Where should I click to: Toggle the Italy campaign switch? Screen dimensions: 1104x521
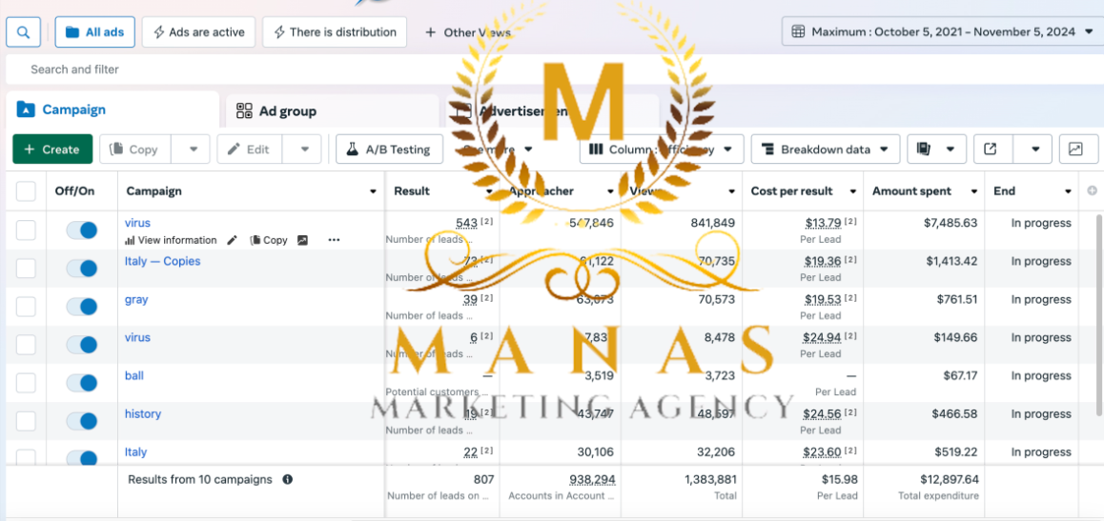point(82,458)
